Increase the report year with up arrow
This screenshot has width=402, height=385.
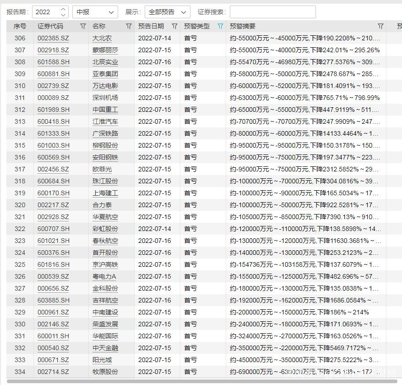tap(63, 9)
